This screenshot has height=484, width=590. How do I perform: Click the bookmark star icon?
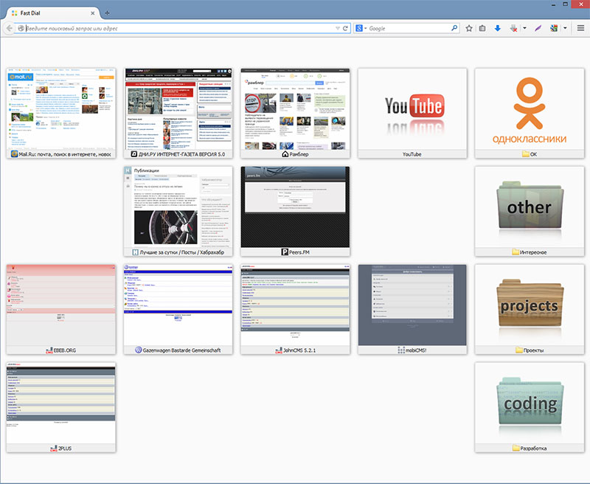[469, 28]
